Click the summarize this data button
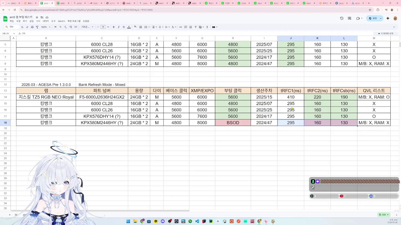Screen dimensions: 401x225 pyautogui.click(x=386, y=33)
